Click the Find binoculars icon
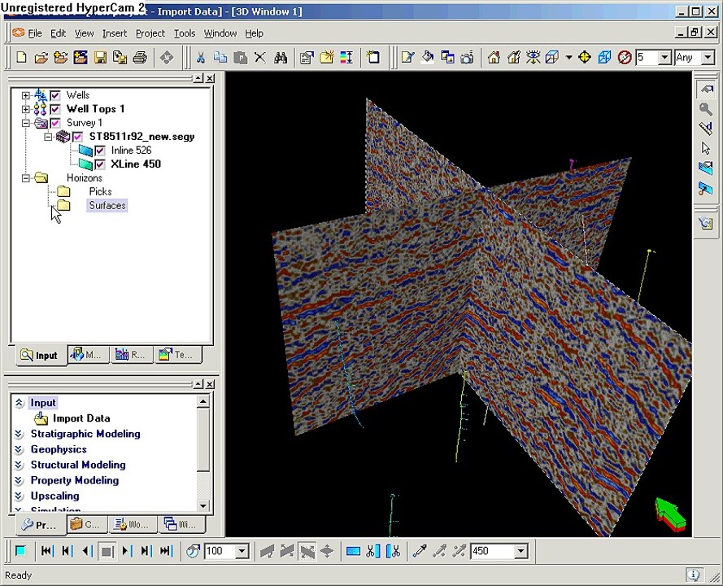The width and height of the screenshot is (723, 586). point(281,58)
